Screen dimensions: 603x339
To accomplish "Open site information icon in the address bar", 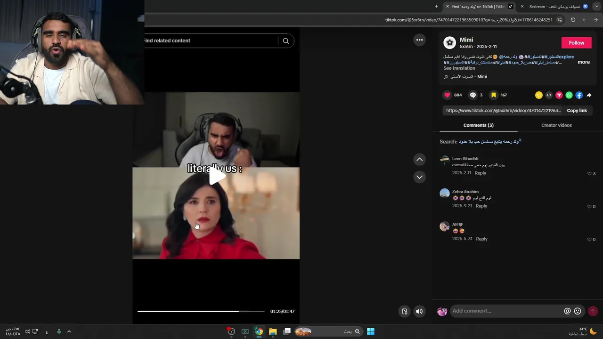I will pos(560,20).
